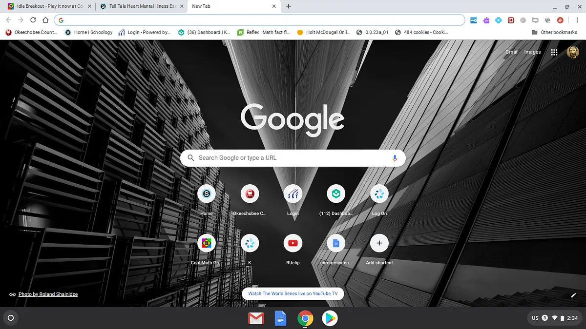Click the Reload page icon

pyautogui.click(x=33, y=20)
